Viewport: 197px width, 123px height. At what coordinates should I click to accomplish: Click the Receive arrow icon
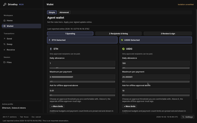pyautogui.click(x=5, y=50)
